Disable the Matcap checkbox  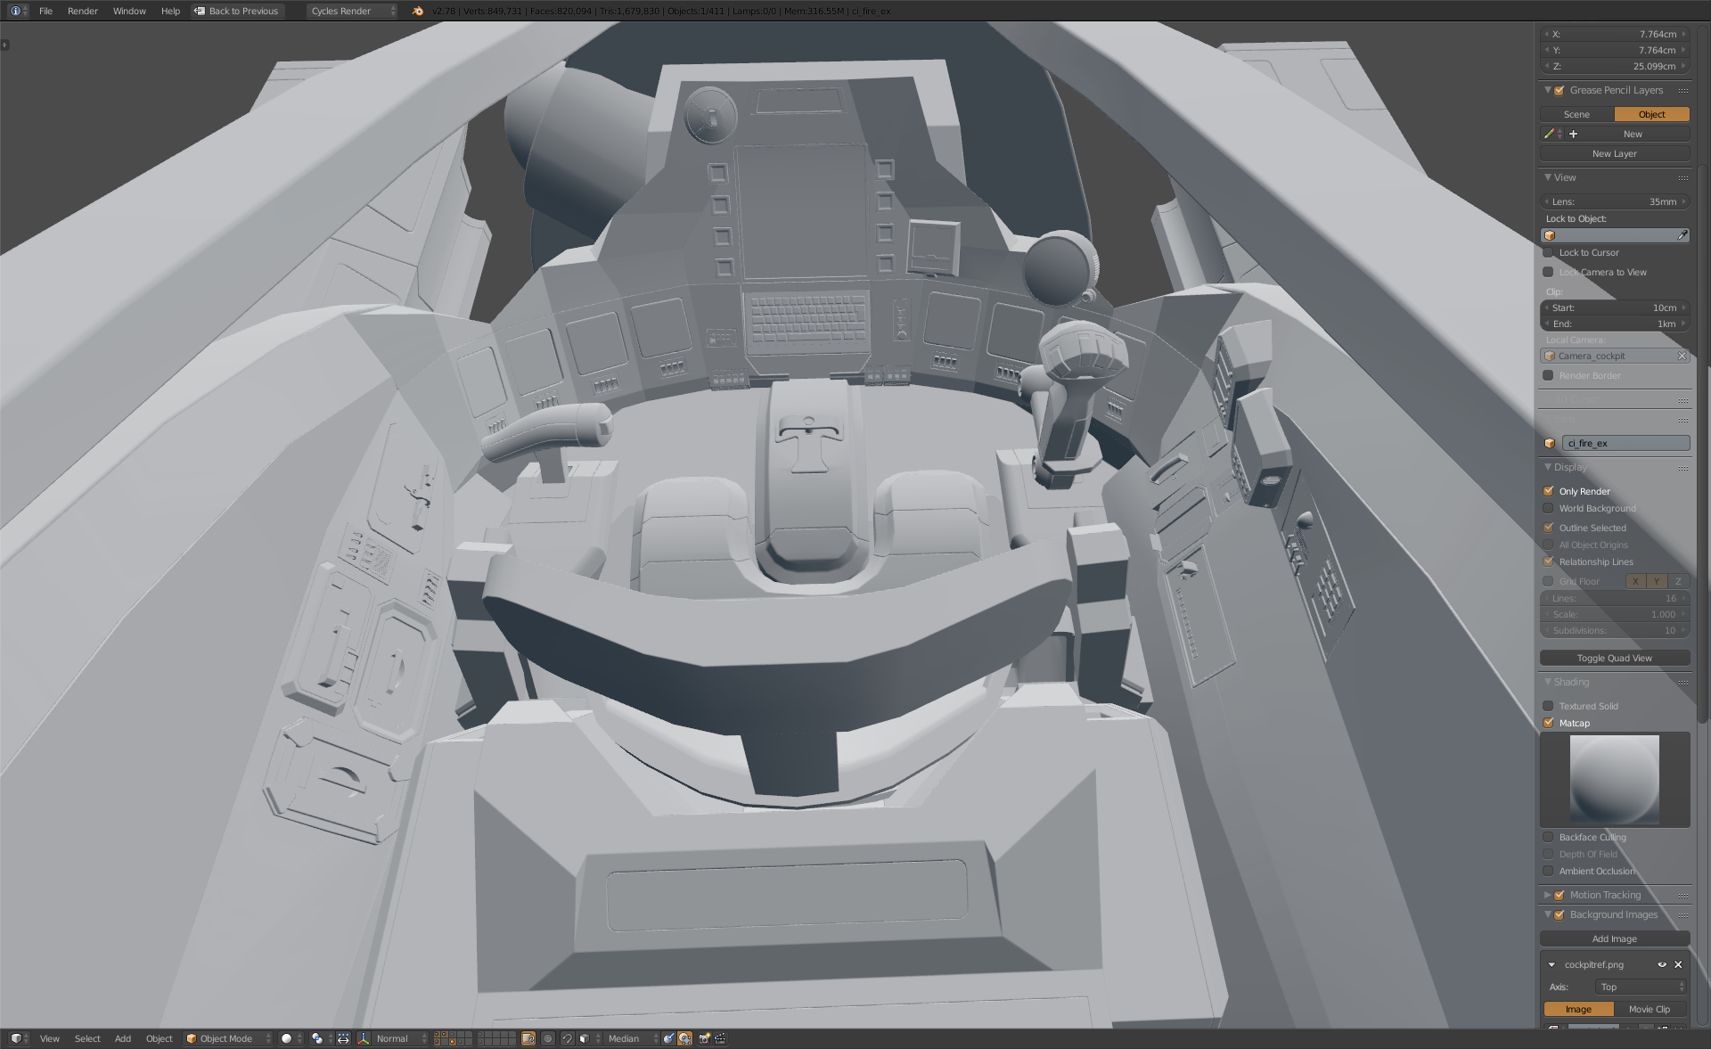(x=1548, y=723)
